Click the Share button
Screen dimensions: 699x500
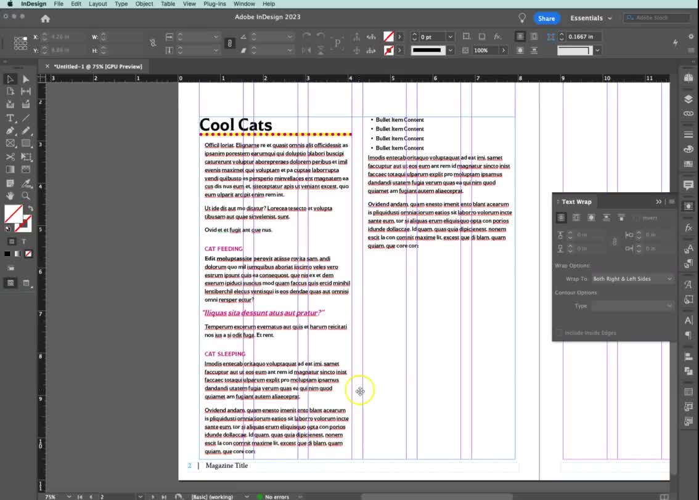pyautogui.click(x=546, y=18)
